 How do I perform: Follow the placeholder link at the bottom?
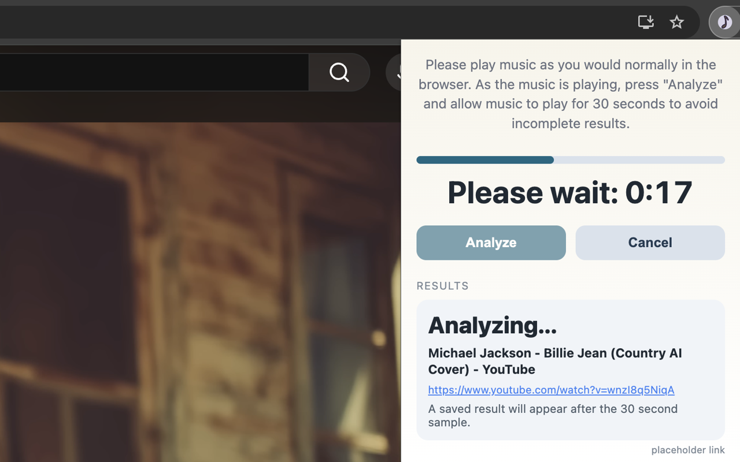pos(687,450)
